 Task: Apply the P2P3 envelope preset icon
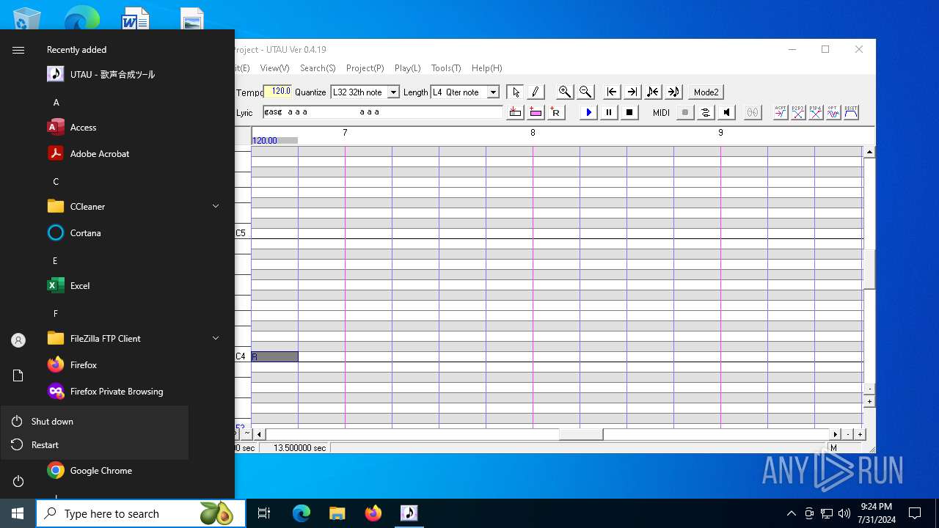click(x=798, y=112)
